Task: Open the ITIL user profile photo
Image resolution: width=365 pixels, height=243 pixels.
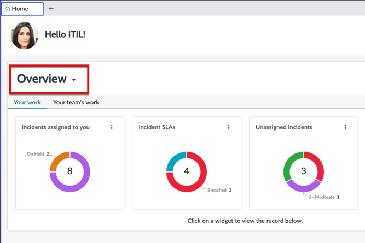Action: 25,35
